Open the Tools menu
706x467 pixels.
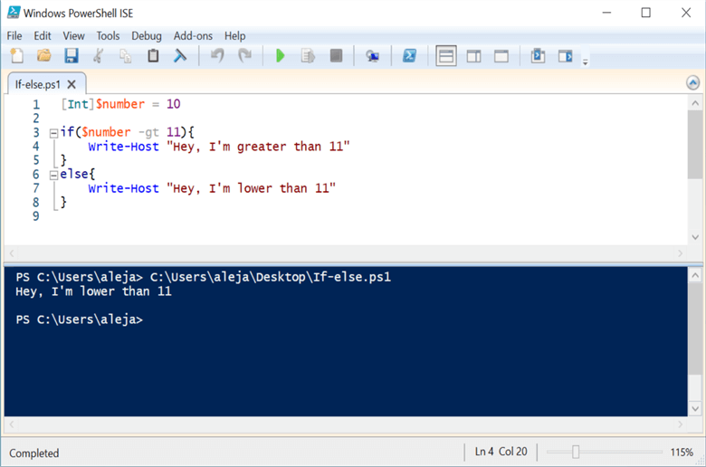(108, 35)
